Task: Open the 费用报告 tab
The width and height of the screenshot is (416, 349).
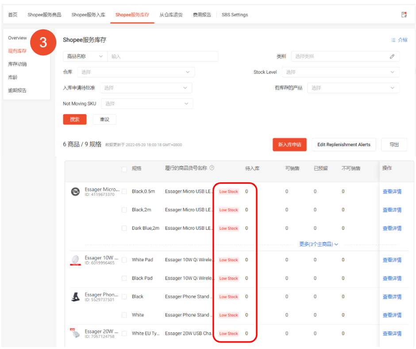Action: [x=202, y=15]
